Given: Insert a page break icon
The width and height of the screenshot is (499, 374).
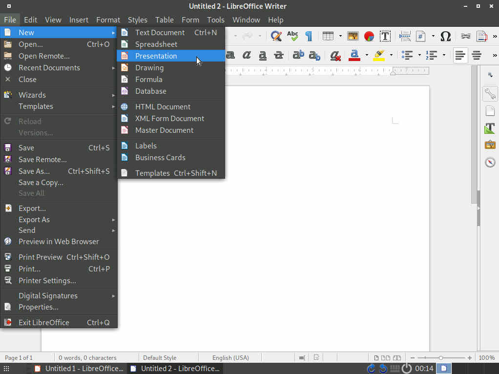Looking at the screenshot, I should coord(405,36).
